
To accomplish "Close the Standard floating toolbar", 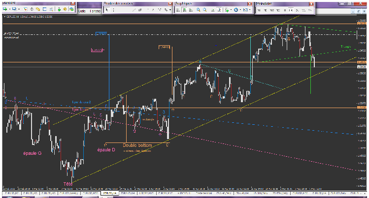I will [73, 3].
